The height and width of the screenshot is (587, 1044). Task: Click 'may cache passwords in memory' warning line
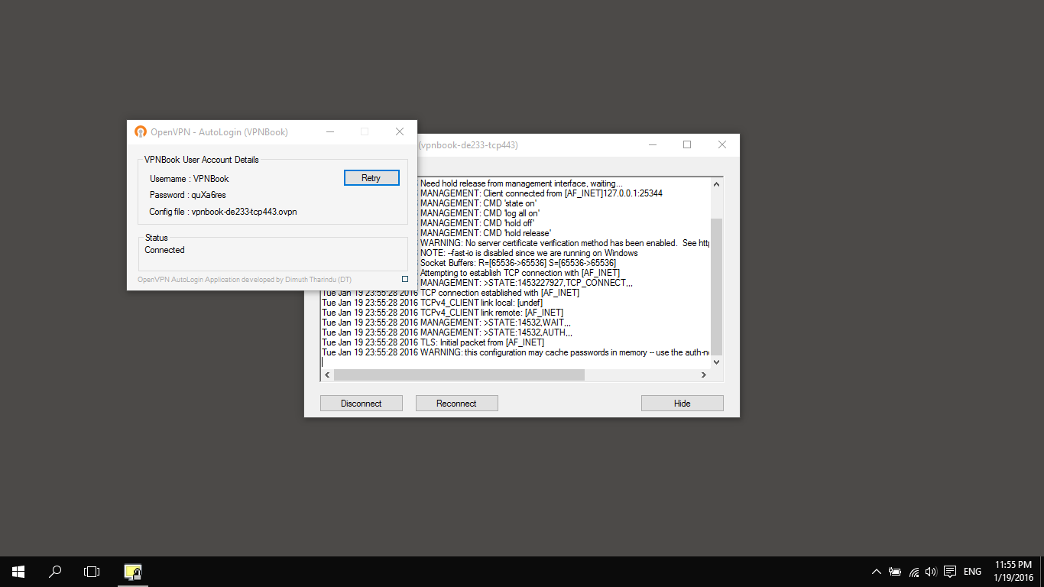(x=516, y=352)
